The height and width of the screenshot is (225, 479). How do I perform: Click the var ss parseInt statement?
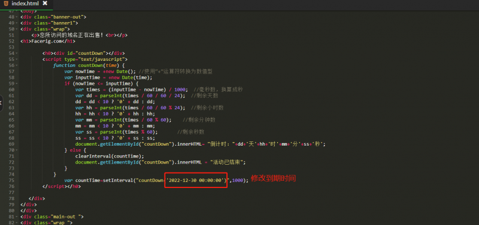coord(117,132)
